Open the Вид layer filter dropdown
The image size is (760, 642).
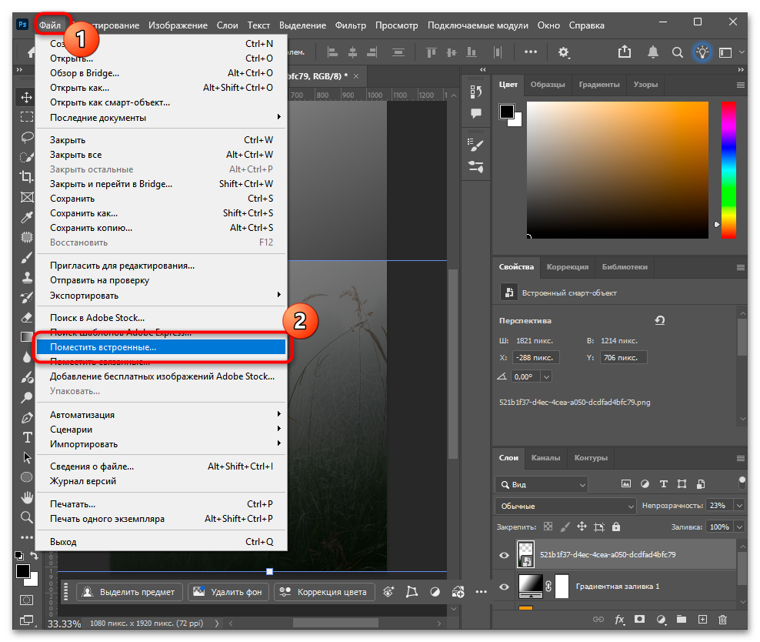point(542,484)
